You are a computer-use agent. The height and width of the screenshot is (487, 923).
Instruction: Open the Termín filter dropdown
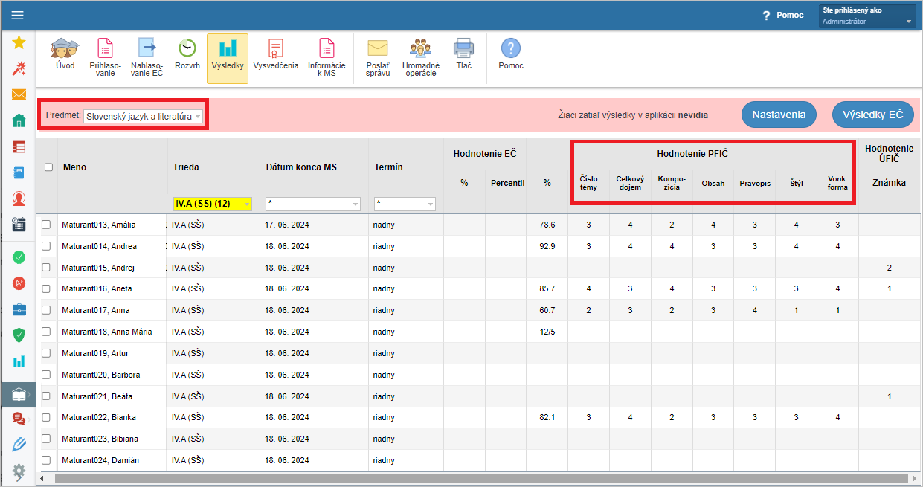coord(405,204)
